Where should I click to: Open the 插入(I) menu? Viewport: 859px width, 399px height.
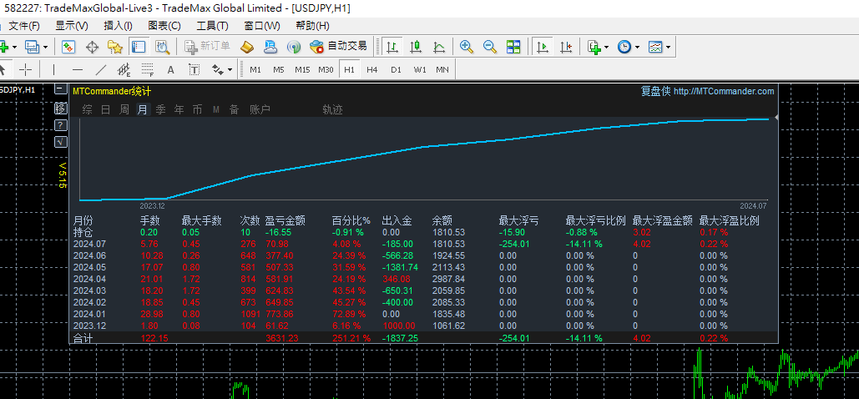(119, 26)
